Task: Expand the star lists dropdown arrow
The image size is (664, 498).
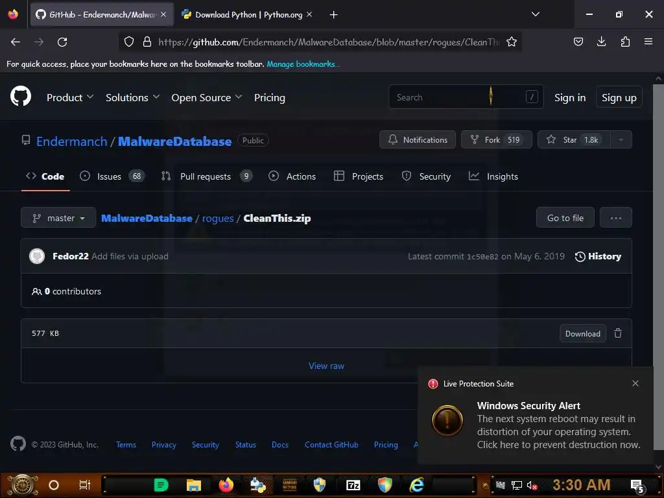Action: [x=621, y=140]
